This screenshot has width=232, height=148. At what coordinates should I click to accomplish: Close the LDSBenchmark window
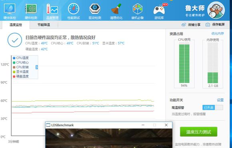coord(166,125)
